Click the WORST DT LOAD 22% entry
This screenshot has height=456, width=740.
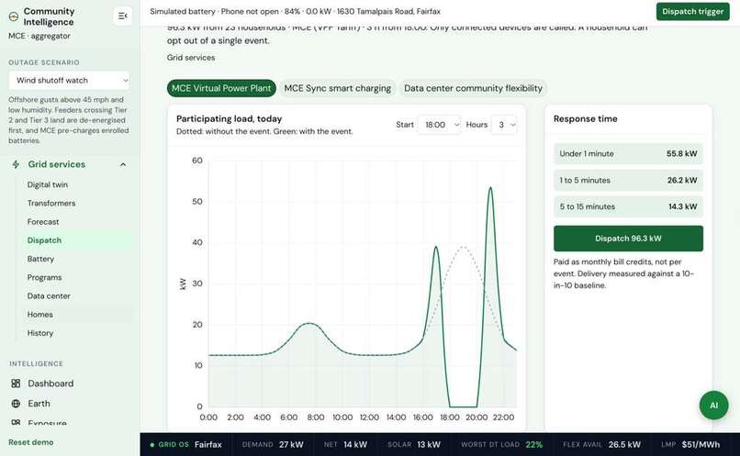[501, 445]
